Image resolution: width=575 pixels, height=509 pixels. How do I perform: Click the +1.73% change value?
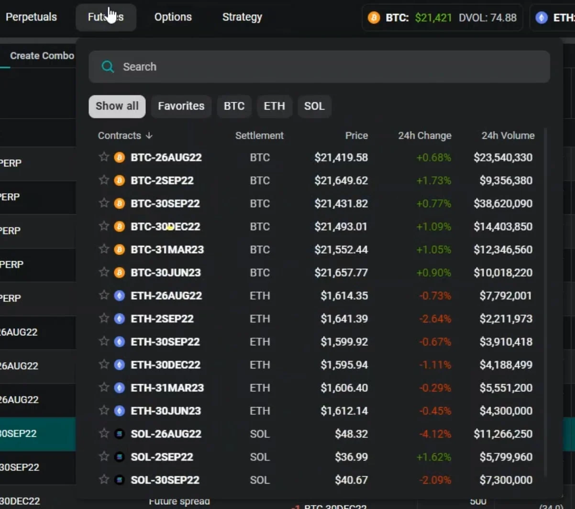pos(434,180)
